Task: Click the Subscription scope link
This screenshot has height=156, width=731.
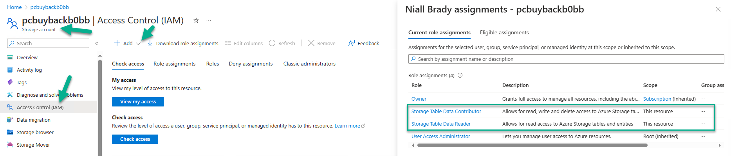Action: click(x=657, y=99)
